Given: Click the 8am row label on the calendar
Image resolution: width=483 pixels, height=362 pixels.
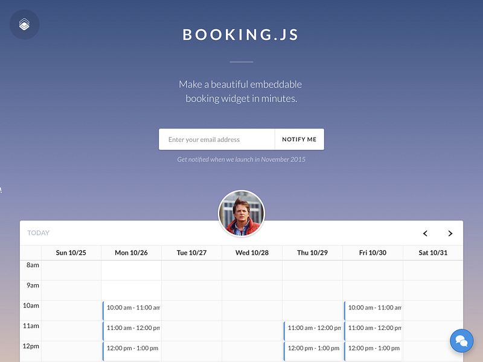Looking at the screenshot, I should tap(33, 265).
